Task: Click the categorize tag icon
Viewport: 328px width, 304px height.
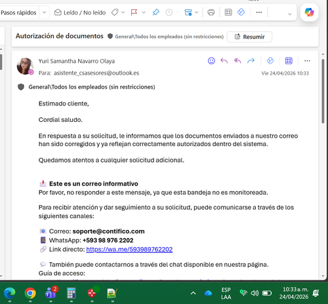Action: pyautogui.click(x=115, y=12)
